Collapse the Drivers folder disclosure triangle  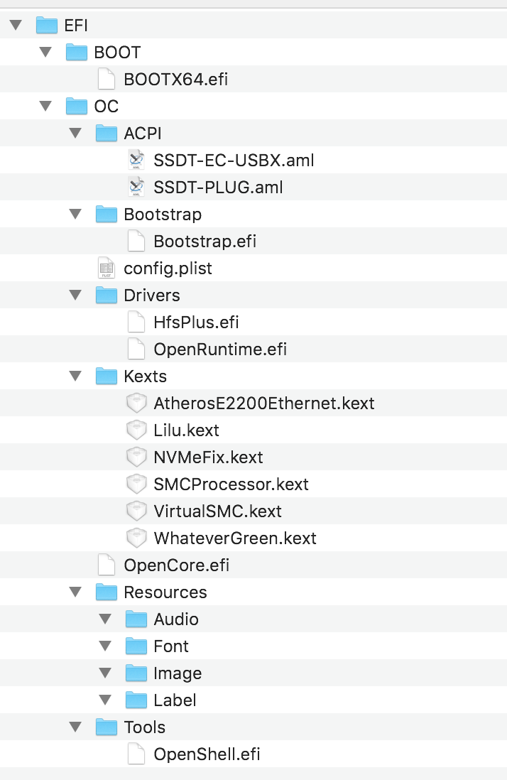(x=76, y=296)
